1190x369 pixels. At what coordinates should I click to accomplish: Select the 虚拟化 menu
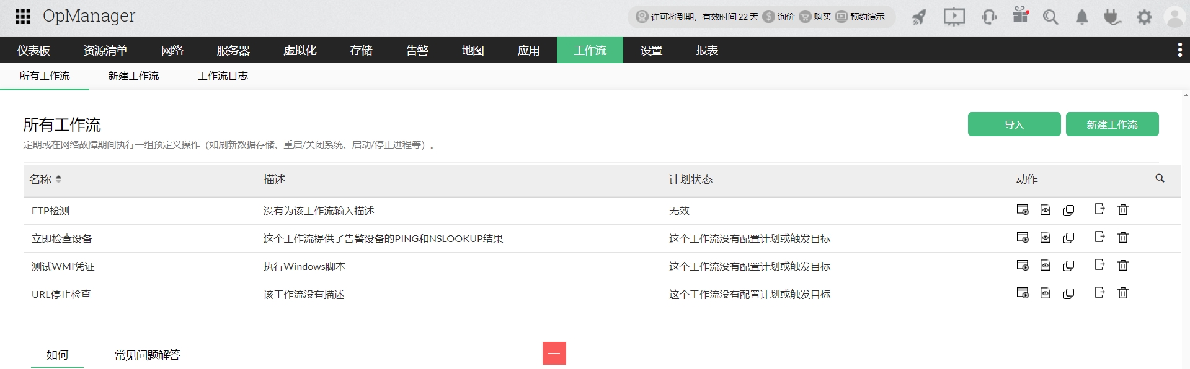[300, 51]
